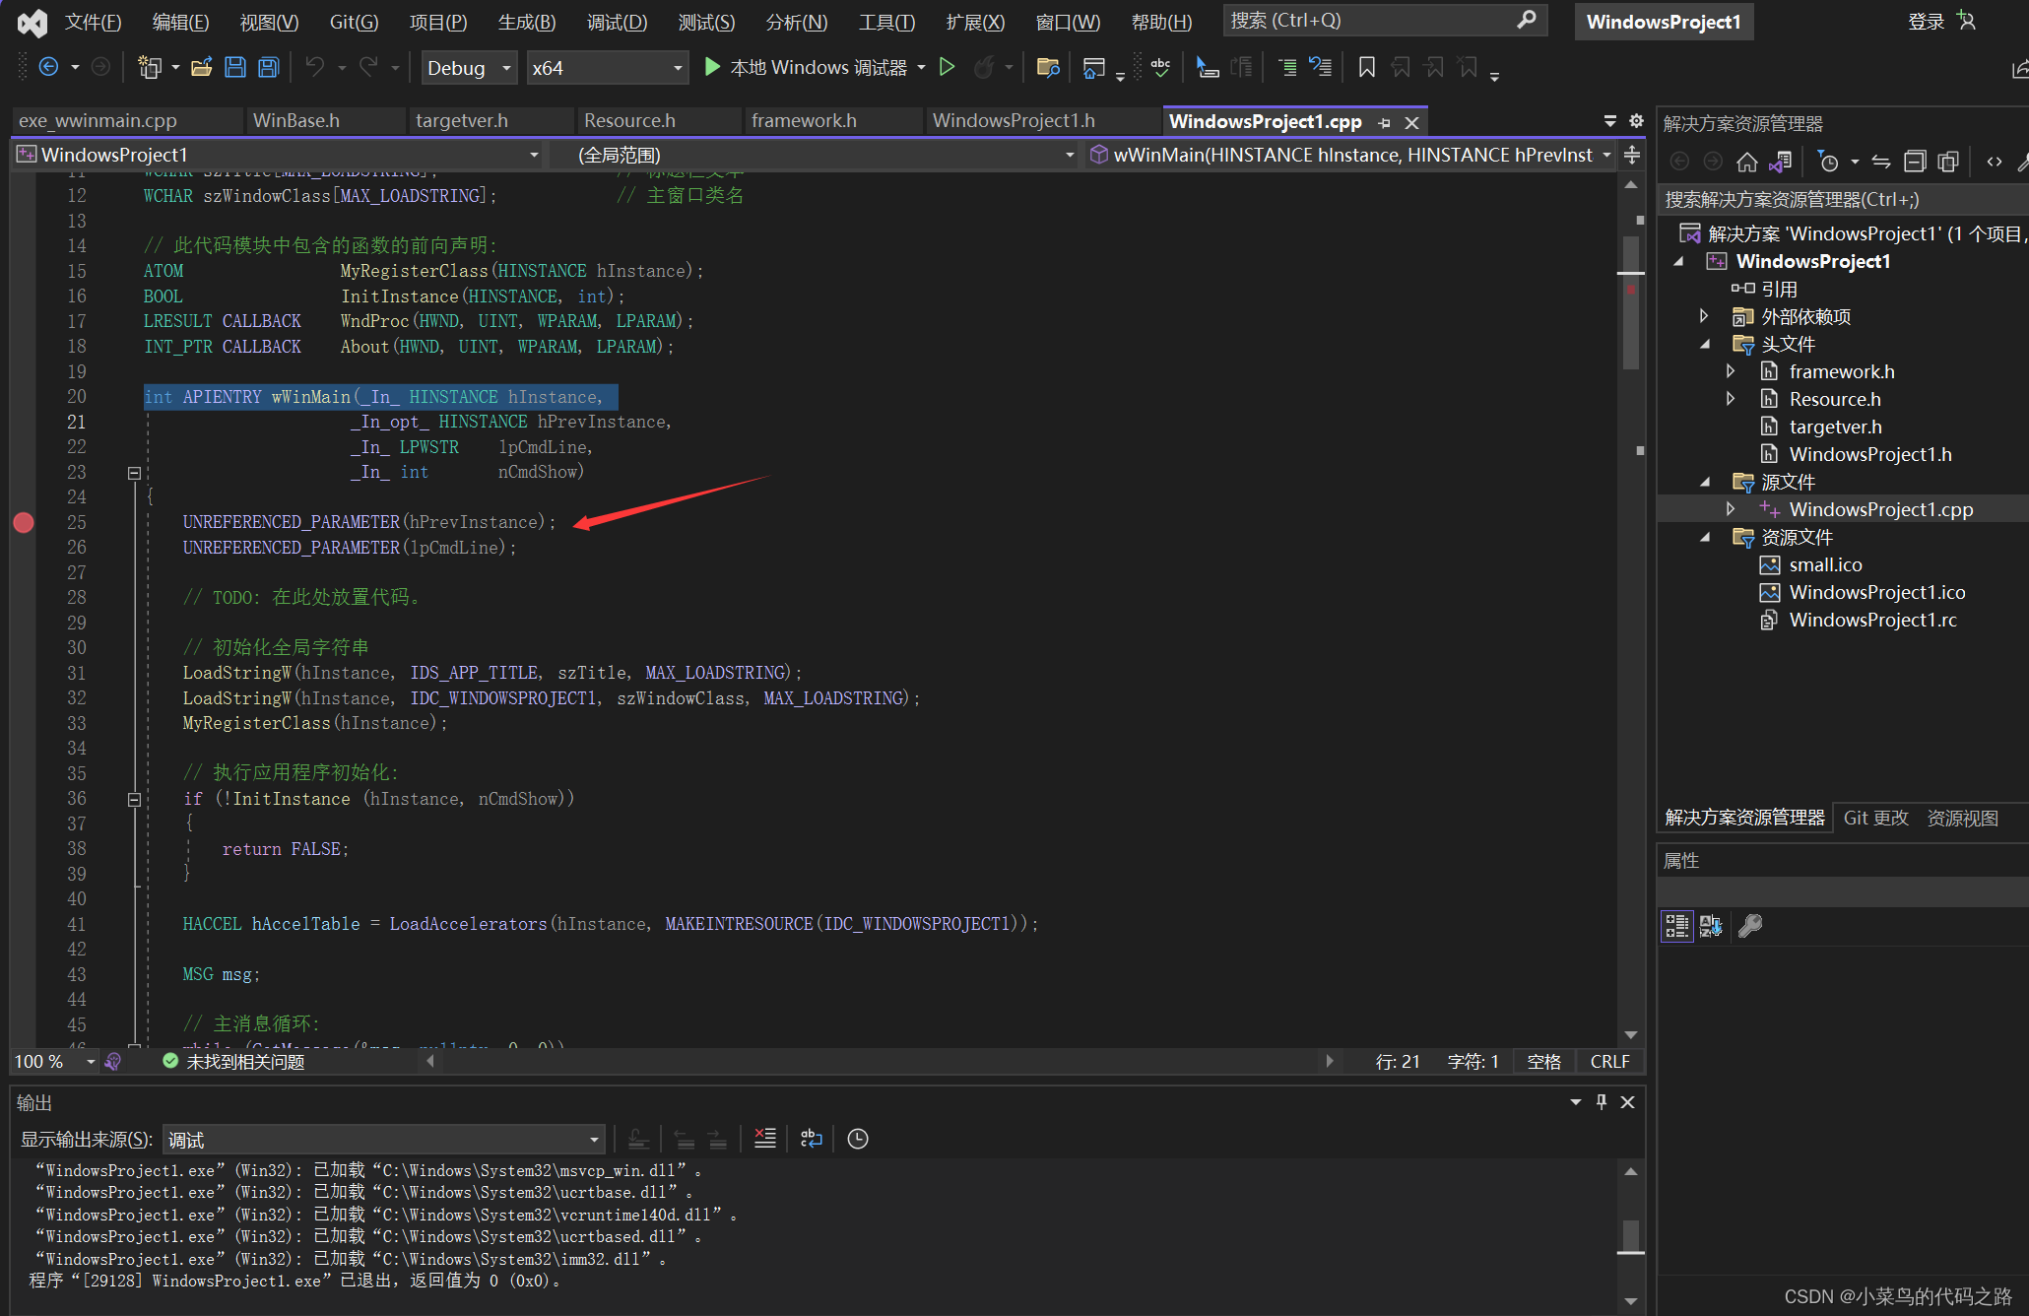Open the properties wrench icon
The image size is (2029, 1316).
point(1750,926)
